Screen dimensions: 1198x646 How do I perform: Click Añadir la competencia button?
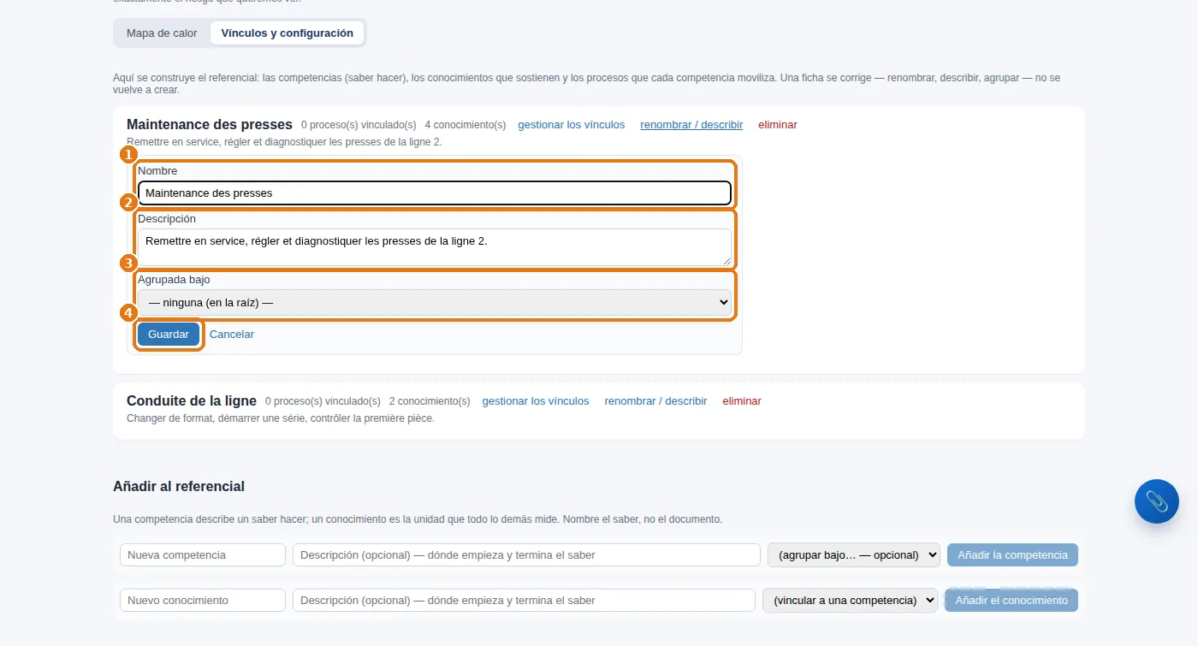(1012, 554)
